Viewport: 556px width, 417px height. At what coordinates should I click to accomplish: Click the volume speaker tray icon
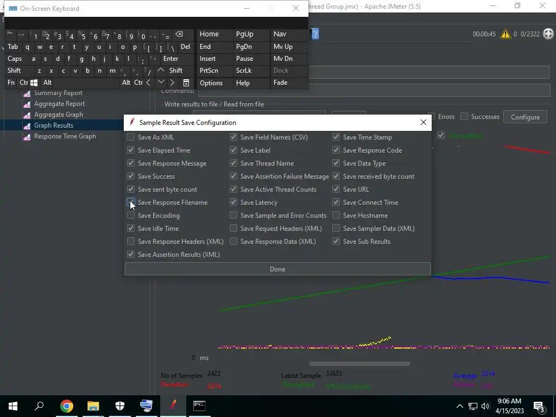485,406
